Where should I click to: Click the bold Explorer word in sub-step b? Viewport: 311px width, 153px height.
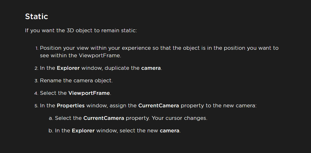coord(83,130)
